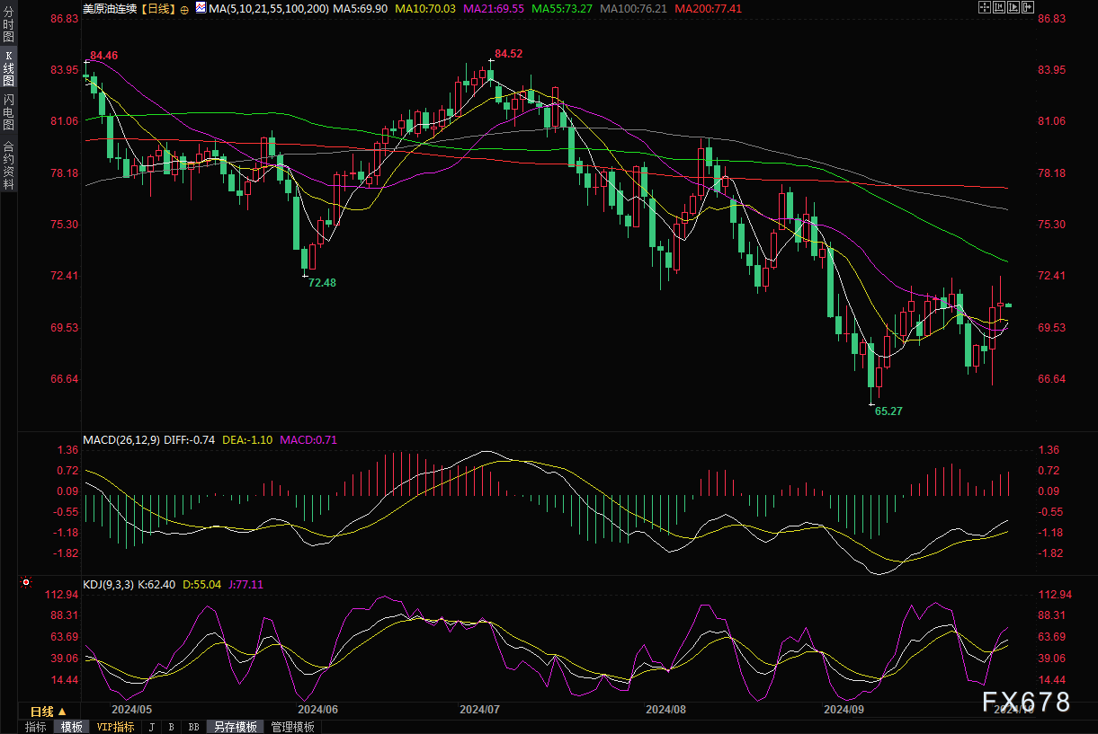The image size is (1098, 734).
Task: Click the small marker icon left of KDJ label
Action: coord(24,584)
